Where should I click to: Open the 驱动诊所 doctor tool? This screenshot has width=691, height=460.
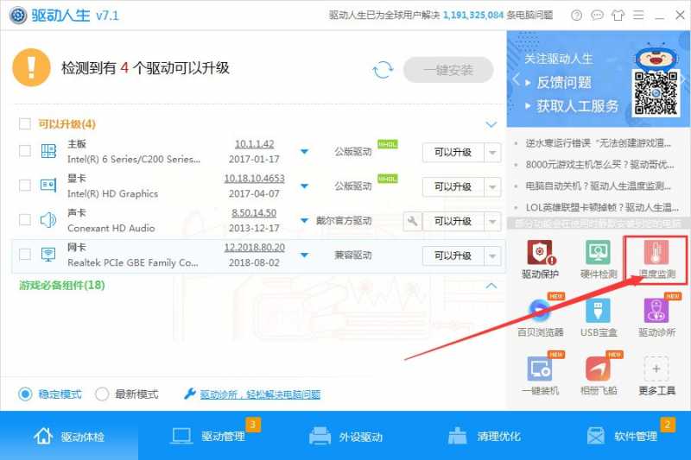tap(656, 318)
